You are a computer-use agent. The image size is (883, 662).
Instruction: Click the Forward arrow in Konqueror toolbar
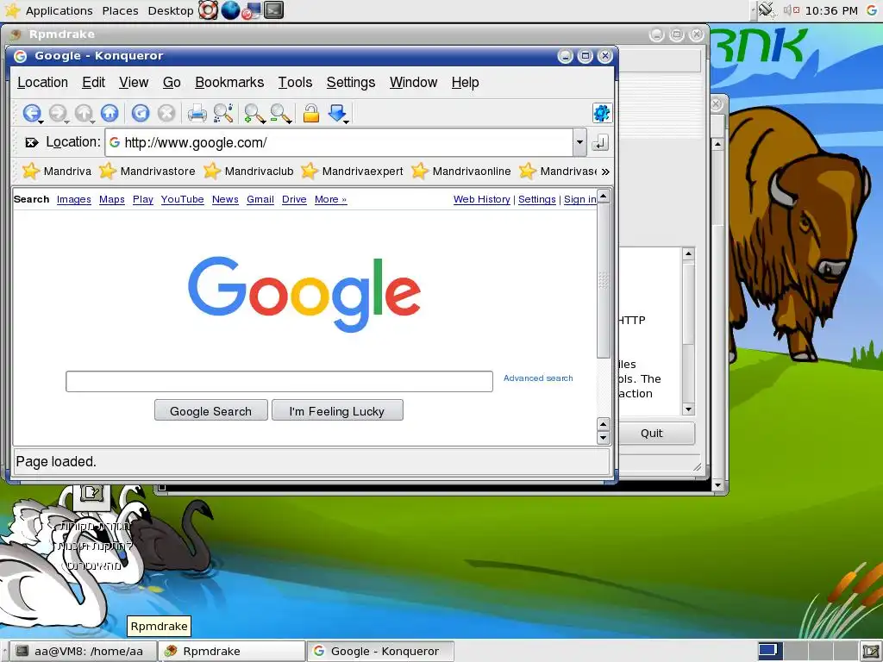[57, 113]
